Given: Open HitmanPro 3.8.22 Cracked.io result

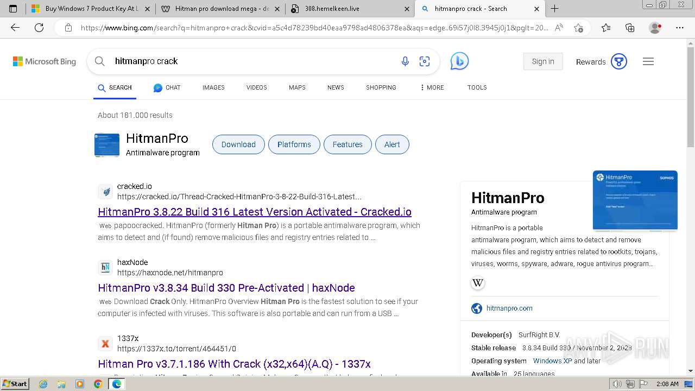Looking at the screenshot, I should 255,212.
